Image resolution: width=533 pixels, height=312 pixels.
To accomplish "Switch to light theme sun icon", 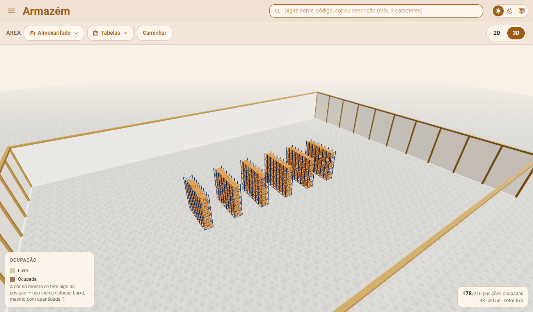I will click(x=498, y=11).
